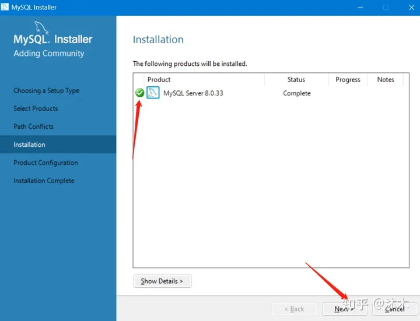
Task: Click the Cancel button
Action: 395,309
